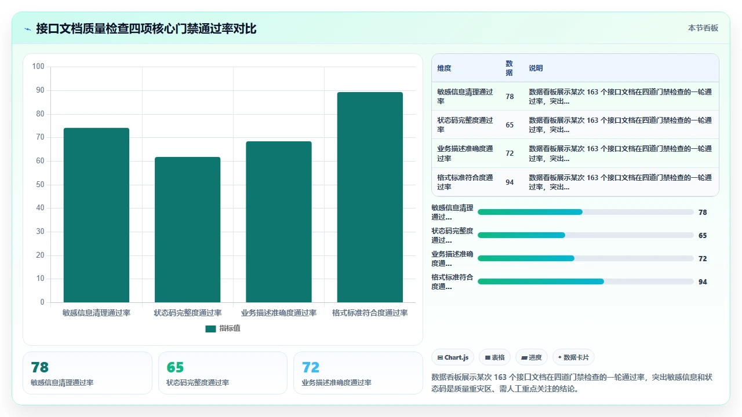Open the 65 状态码完整度通过率 data card

(223, 373)
